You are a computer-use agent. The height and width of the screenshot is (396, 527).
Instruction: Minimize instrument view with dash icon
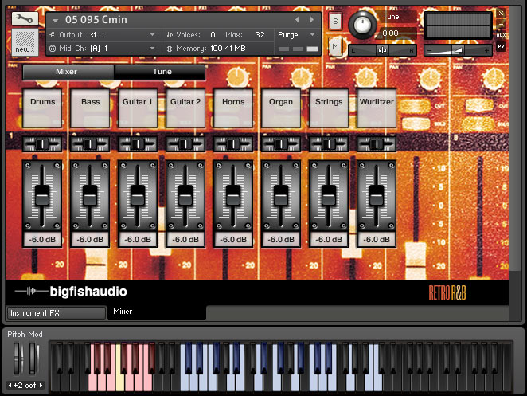pos(501,25)
